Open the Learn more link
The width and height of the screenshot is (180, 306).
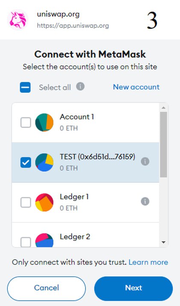pyautogui.click(x=148, y=262)
